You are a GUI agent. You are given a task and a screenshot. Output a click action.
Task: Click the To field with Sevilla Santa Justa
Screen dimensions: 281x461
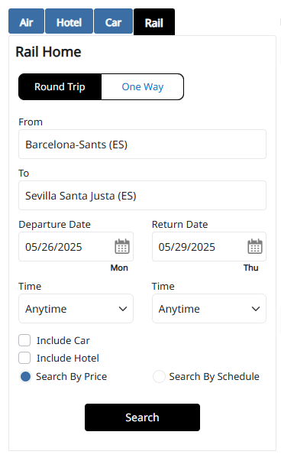click(x=142, y=196)
